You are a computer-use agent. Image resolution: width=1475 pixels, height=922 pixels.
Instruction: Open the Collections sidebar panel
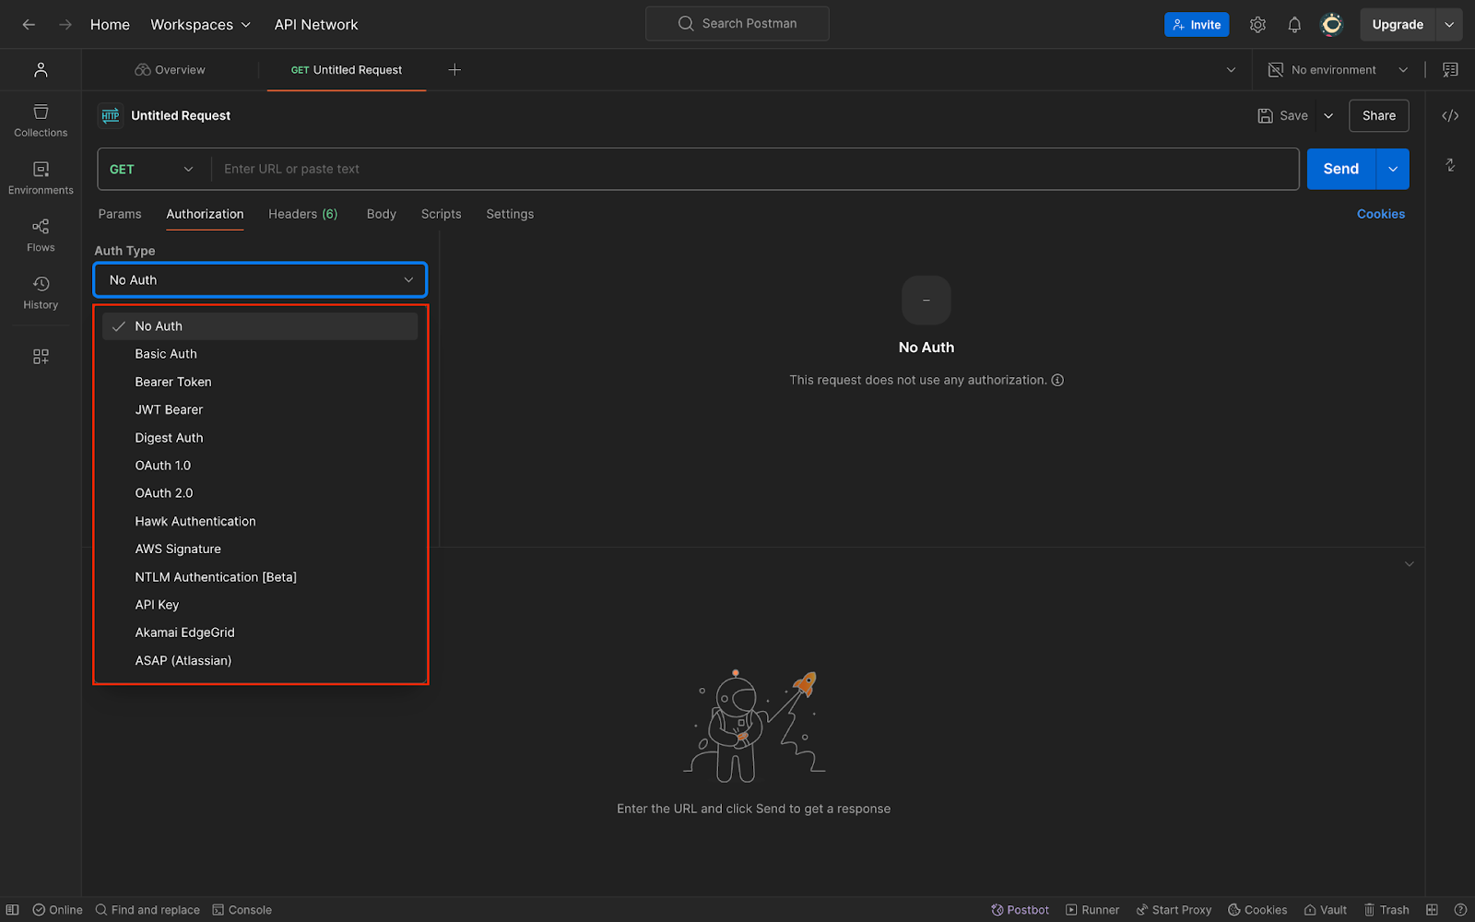pyautogui.click(x=41, y=121)
